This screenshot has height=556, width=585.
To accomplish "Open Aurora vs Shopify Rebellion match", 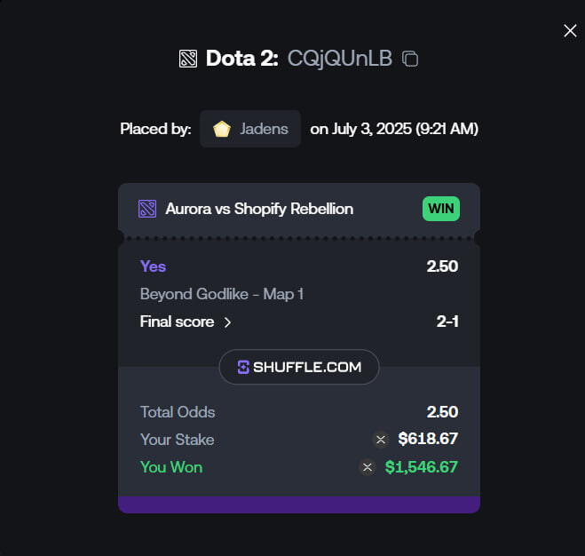I will click(x=259, y=209).
